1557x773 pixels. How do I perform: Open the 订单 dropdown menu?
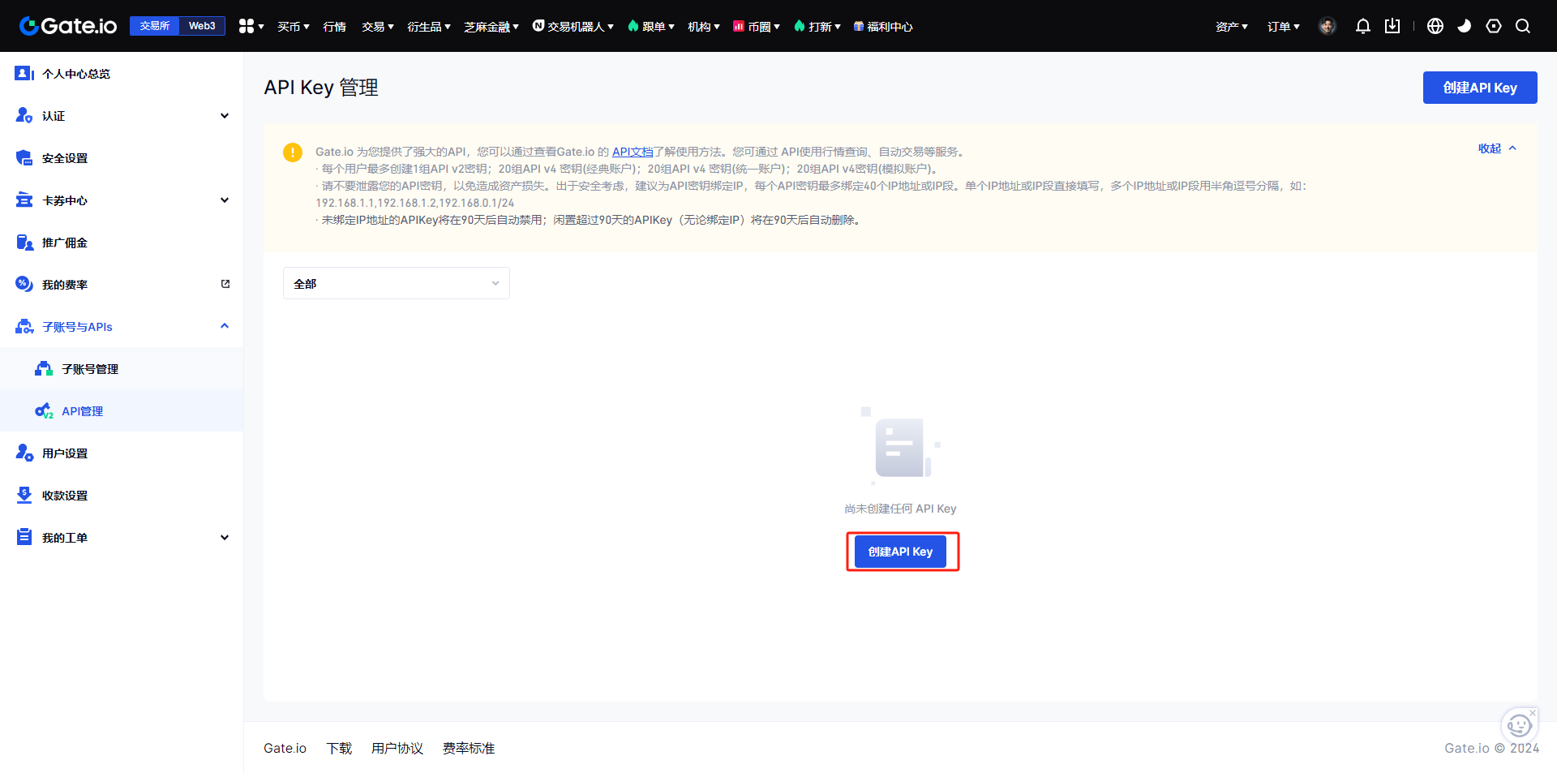pos(1284,27)
